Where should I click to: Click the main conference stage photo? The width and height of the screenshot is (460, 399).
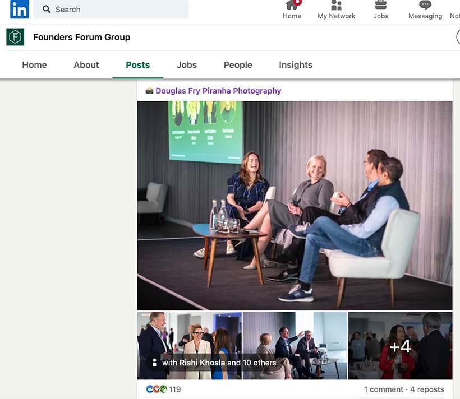295,205
